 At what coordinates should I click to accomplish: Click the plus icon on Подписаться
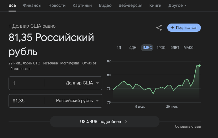172,28
